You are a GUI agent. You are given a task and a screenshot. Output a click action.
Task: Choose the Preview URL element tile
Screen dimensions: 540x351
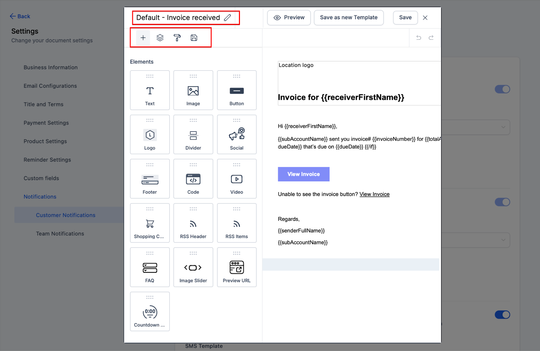(237, 267)
